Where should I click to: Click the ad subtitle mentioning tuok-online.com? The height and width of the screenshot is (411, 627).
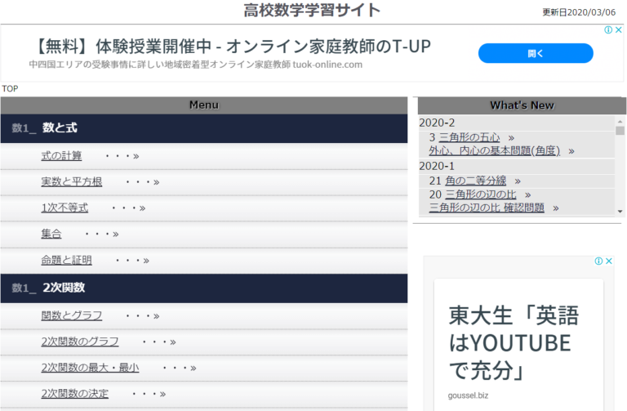196,65
